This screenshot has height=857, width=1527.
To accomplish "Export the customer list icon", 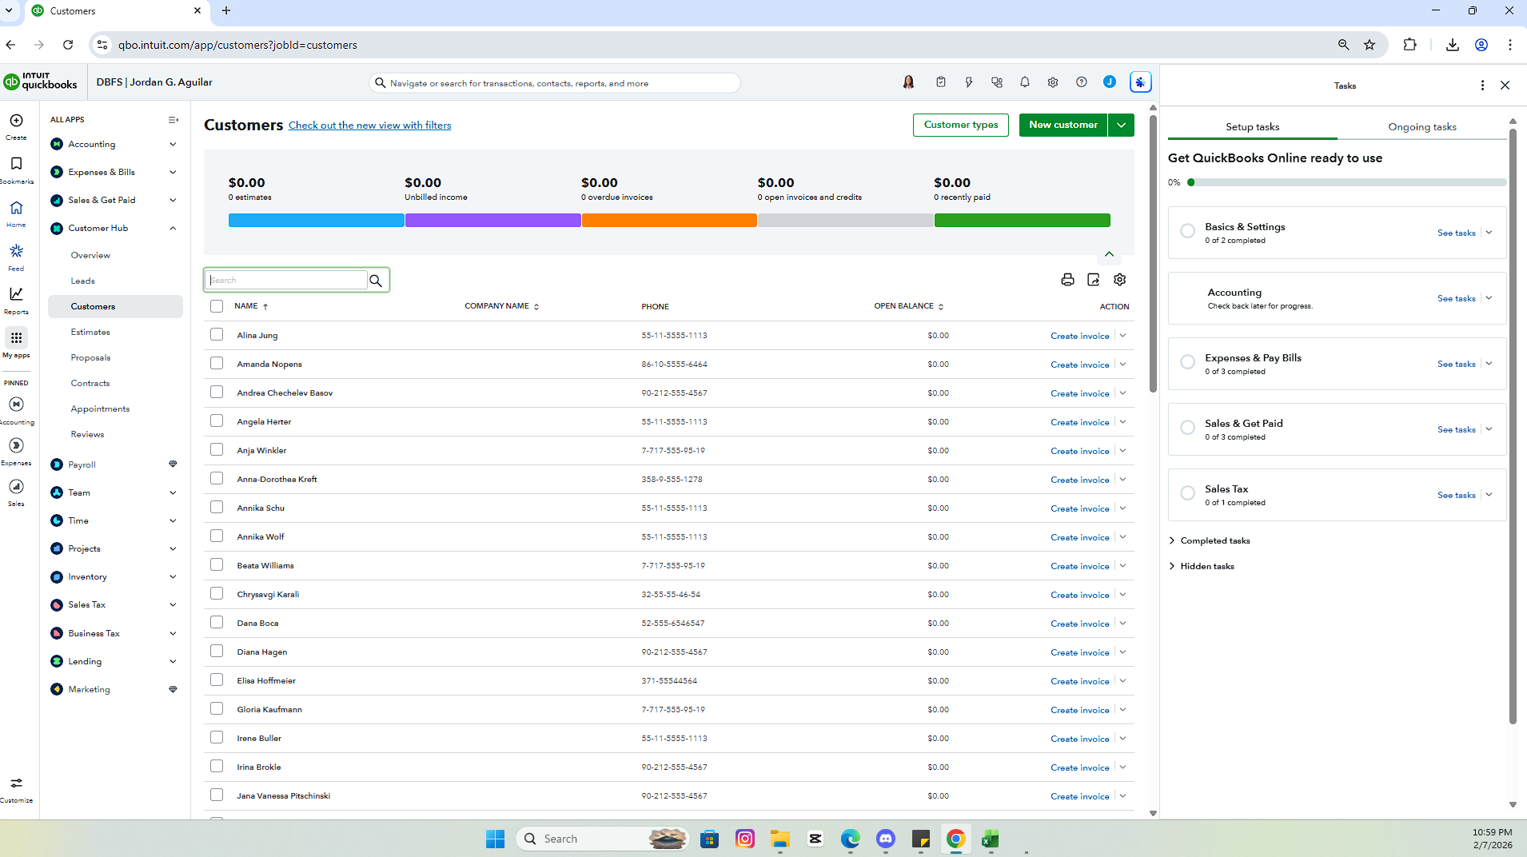I will [x=1094, y=280].
